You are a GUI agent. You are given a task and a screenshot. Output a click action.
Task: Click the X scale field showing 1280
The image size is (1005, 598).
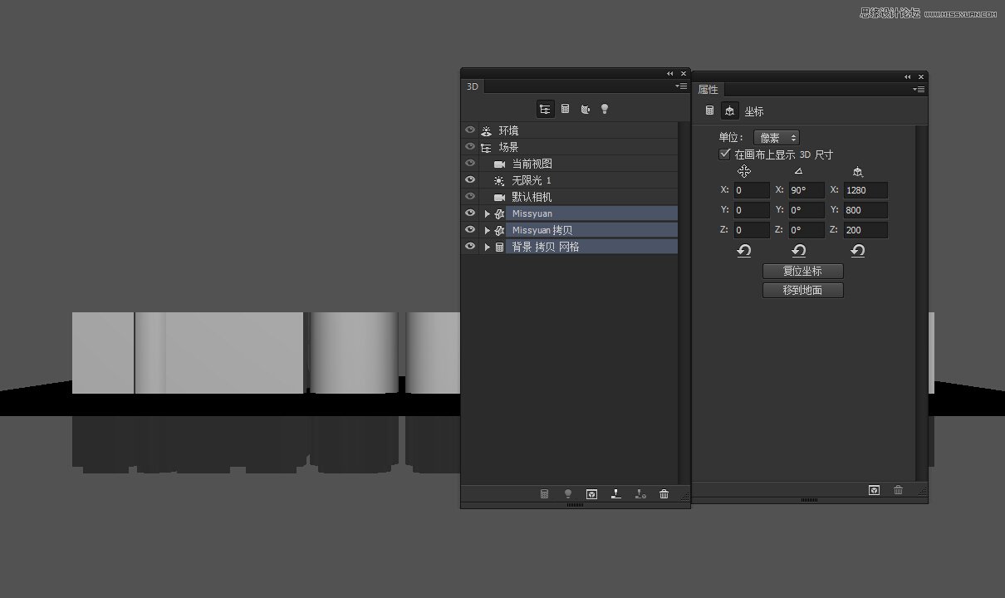pos(865,190)
